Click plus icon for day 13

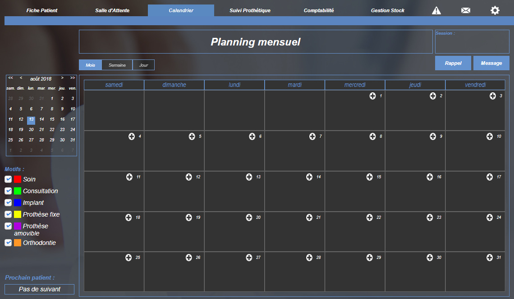[x=249, y=177]
